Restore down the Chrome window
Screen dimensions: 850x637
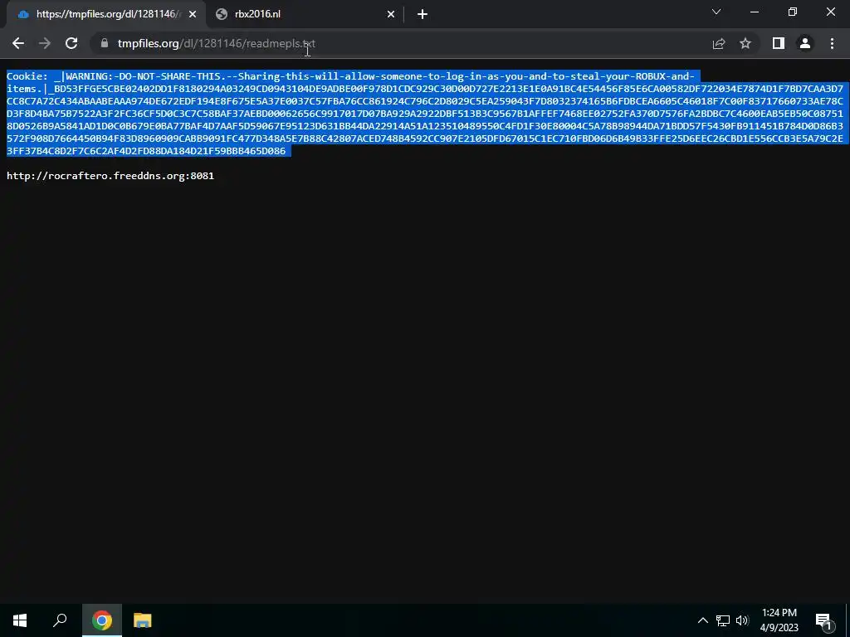tap(793, 12)
